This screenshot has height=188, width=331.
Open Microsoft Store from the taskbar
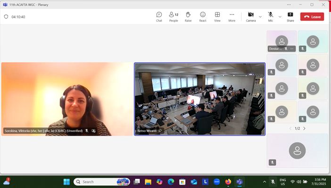[x=182, y=182]
